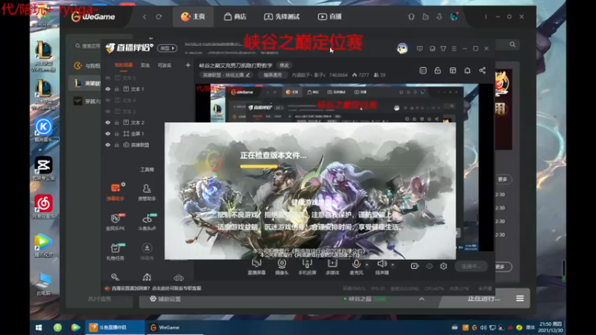Click the WeGame refresh icon
Image resolution: width=596 pixels, height=335 pixels.
point(159,16)
